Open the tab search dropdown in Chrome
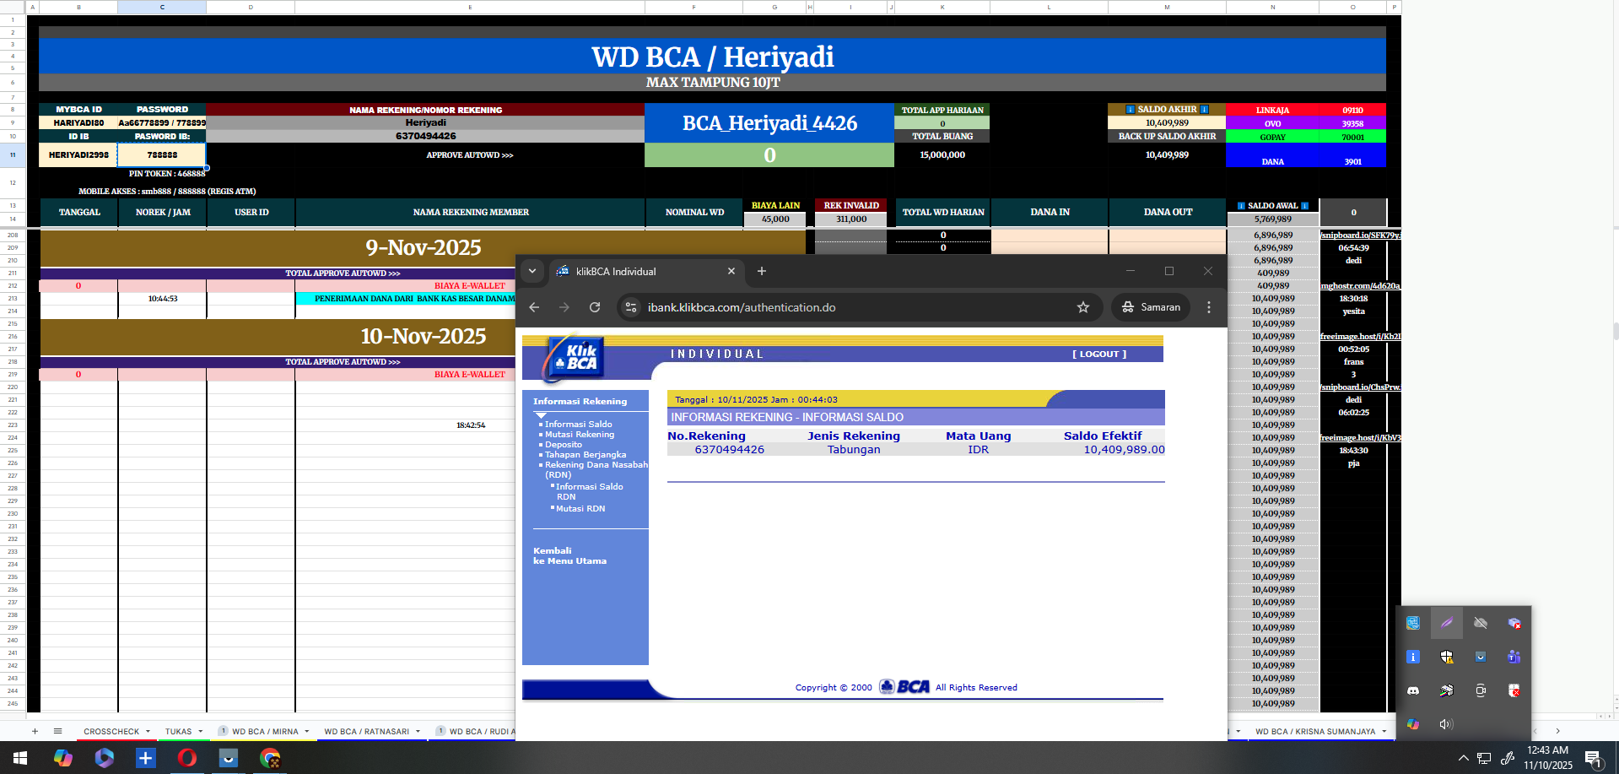Viewport: 1619px width, 774px height. pyautogui.click(x=532, y=271)
